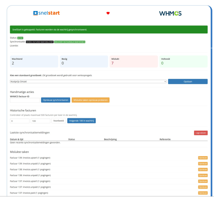The width and height of the screenshot is (214, 200).
Task: Click the Voorbeeld button
Action: pyautogui.click(x=59, y=121)
